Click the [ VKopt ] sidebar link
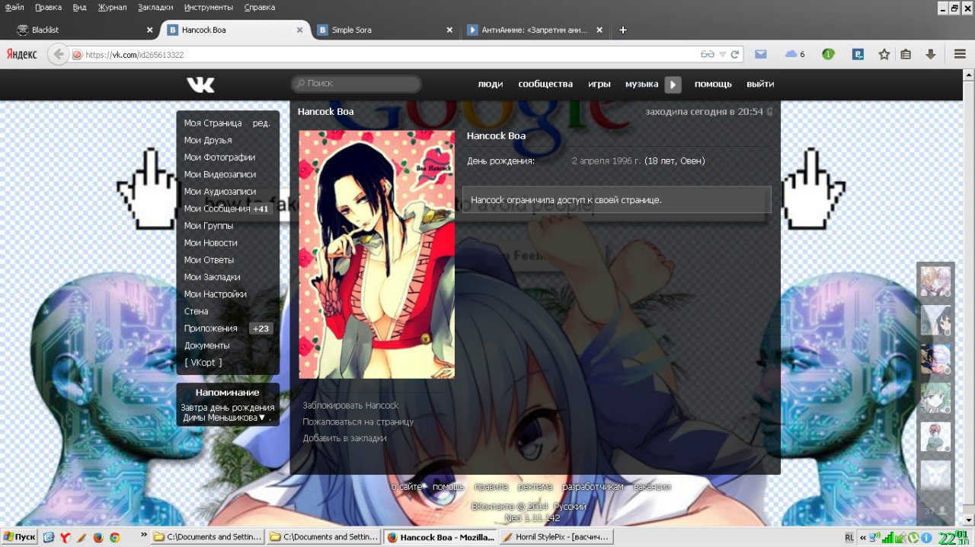This screenshot has height=547, width=975. point(203,363)
